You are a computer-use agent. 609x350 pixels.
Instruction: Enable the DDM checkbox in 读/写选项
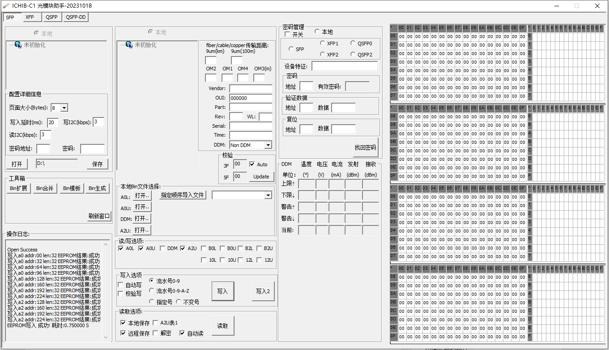pyautogui.click(x=163, y=248)
